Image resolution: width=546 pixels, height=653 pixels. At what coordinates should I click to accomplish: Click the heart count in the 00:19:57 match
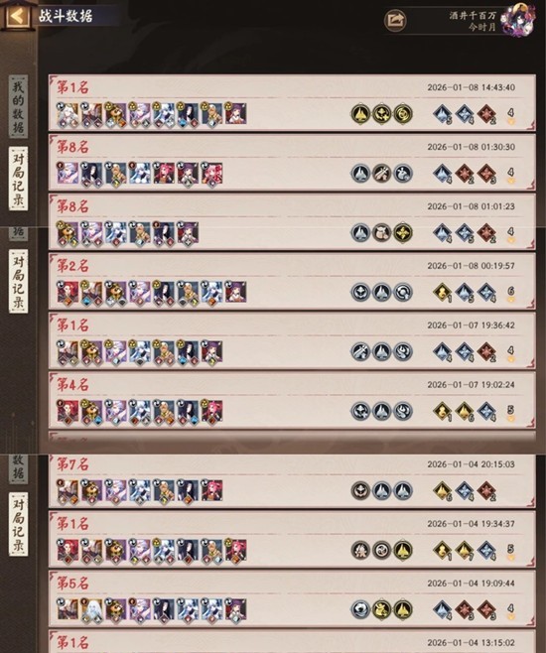point(511,293)
